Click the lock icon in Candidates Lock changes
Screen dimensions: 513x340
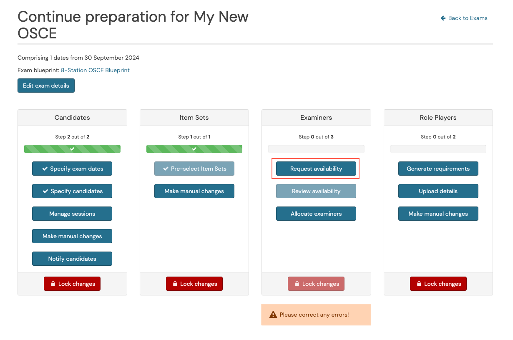pyautogui.click(x=53, y=284)
